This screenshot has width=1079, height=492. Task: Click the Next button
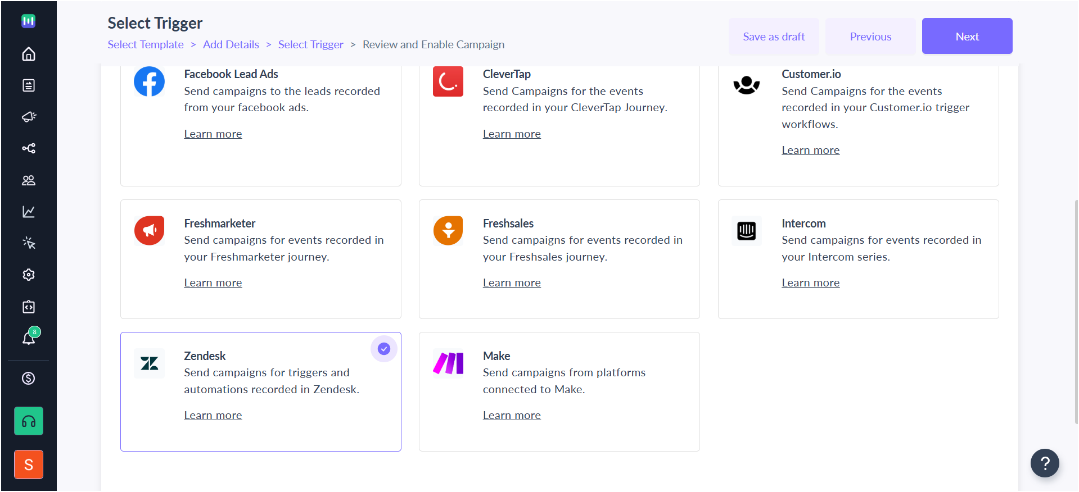967,37
